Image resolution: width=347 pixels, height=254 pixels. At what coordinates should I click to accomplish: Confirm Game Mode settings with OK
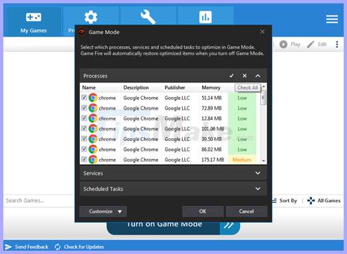pyautogui.click(x=203, y=211)
